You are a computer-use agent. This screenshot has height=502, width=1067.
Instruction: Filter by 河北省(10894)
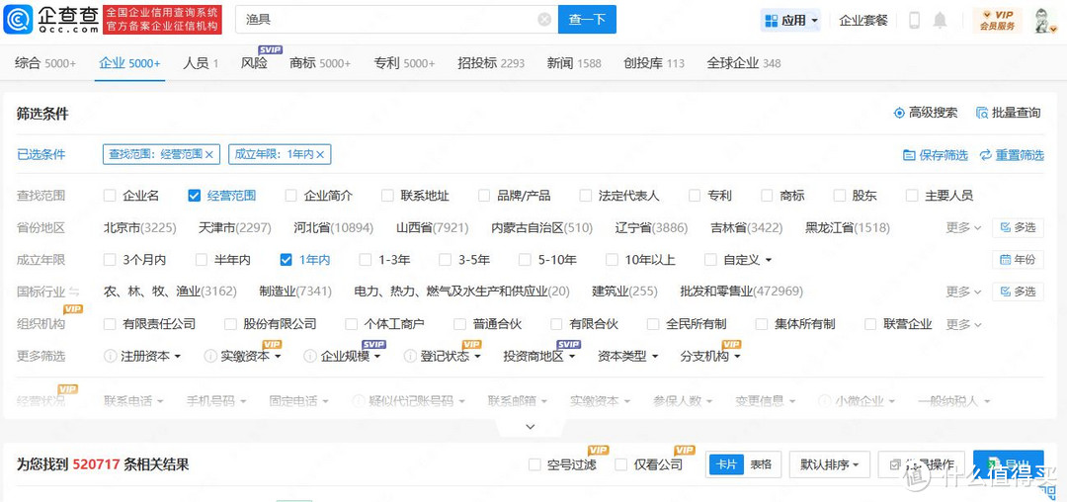[334, 228]
